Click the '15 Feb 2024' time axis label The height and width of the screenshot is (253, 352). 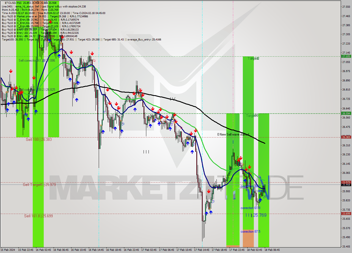(x=8, y=250)
